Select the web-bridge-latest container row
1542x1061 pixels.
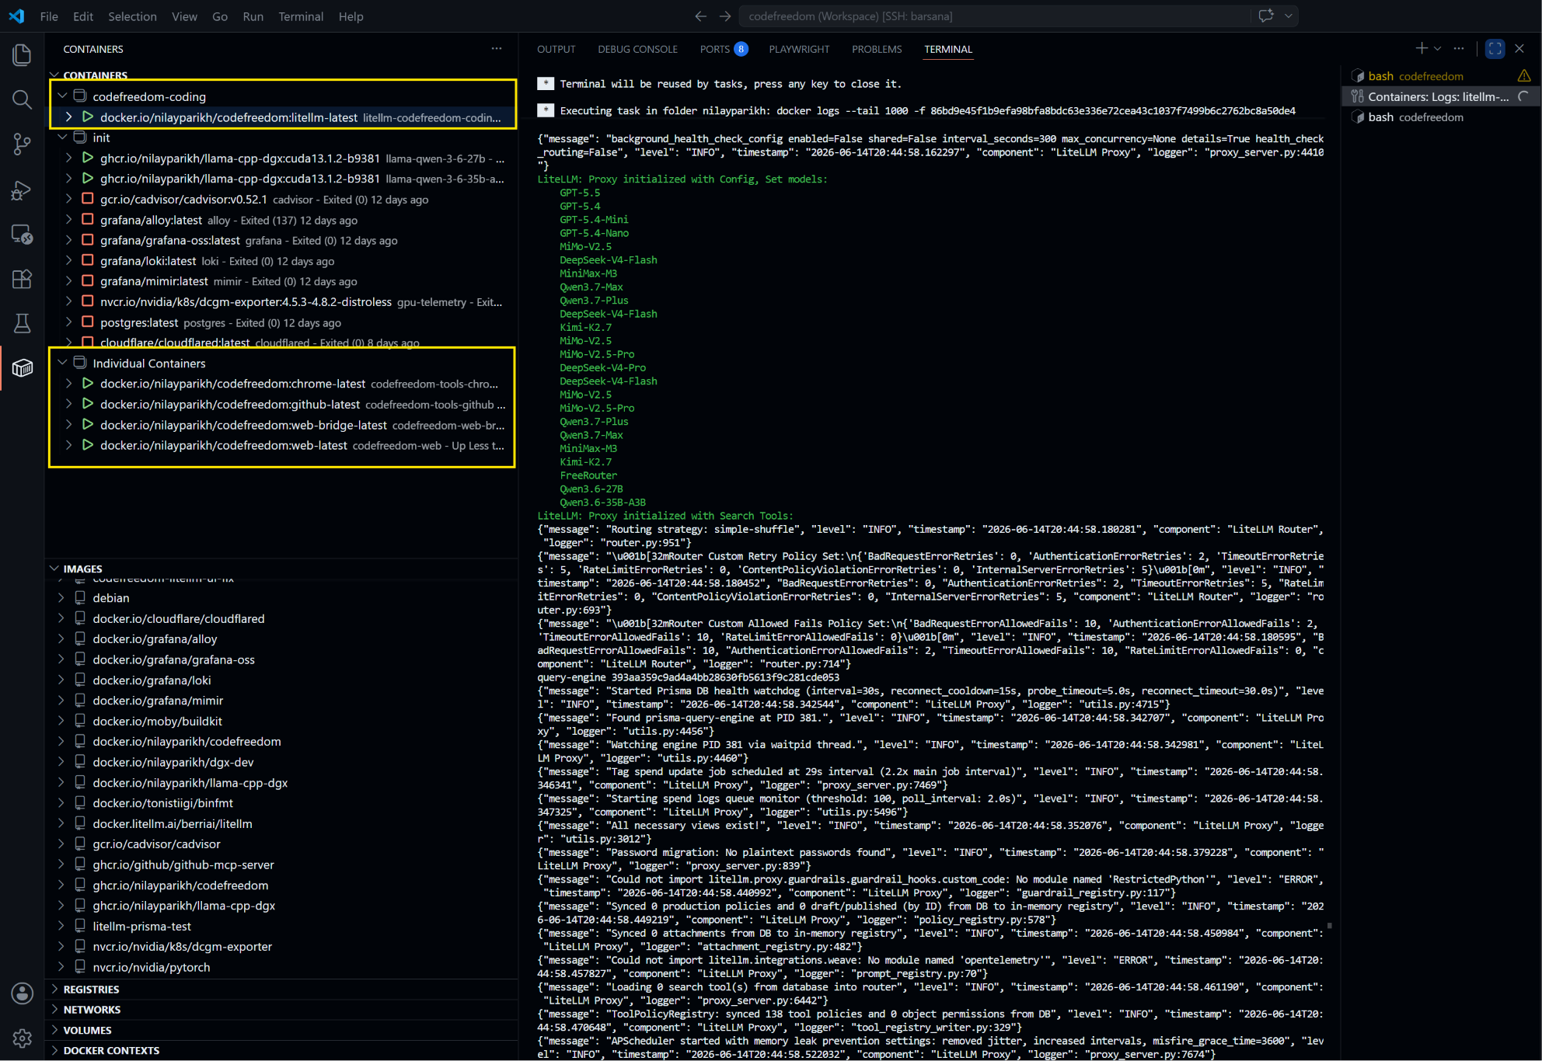coord(282,425)
